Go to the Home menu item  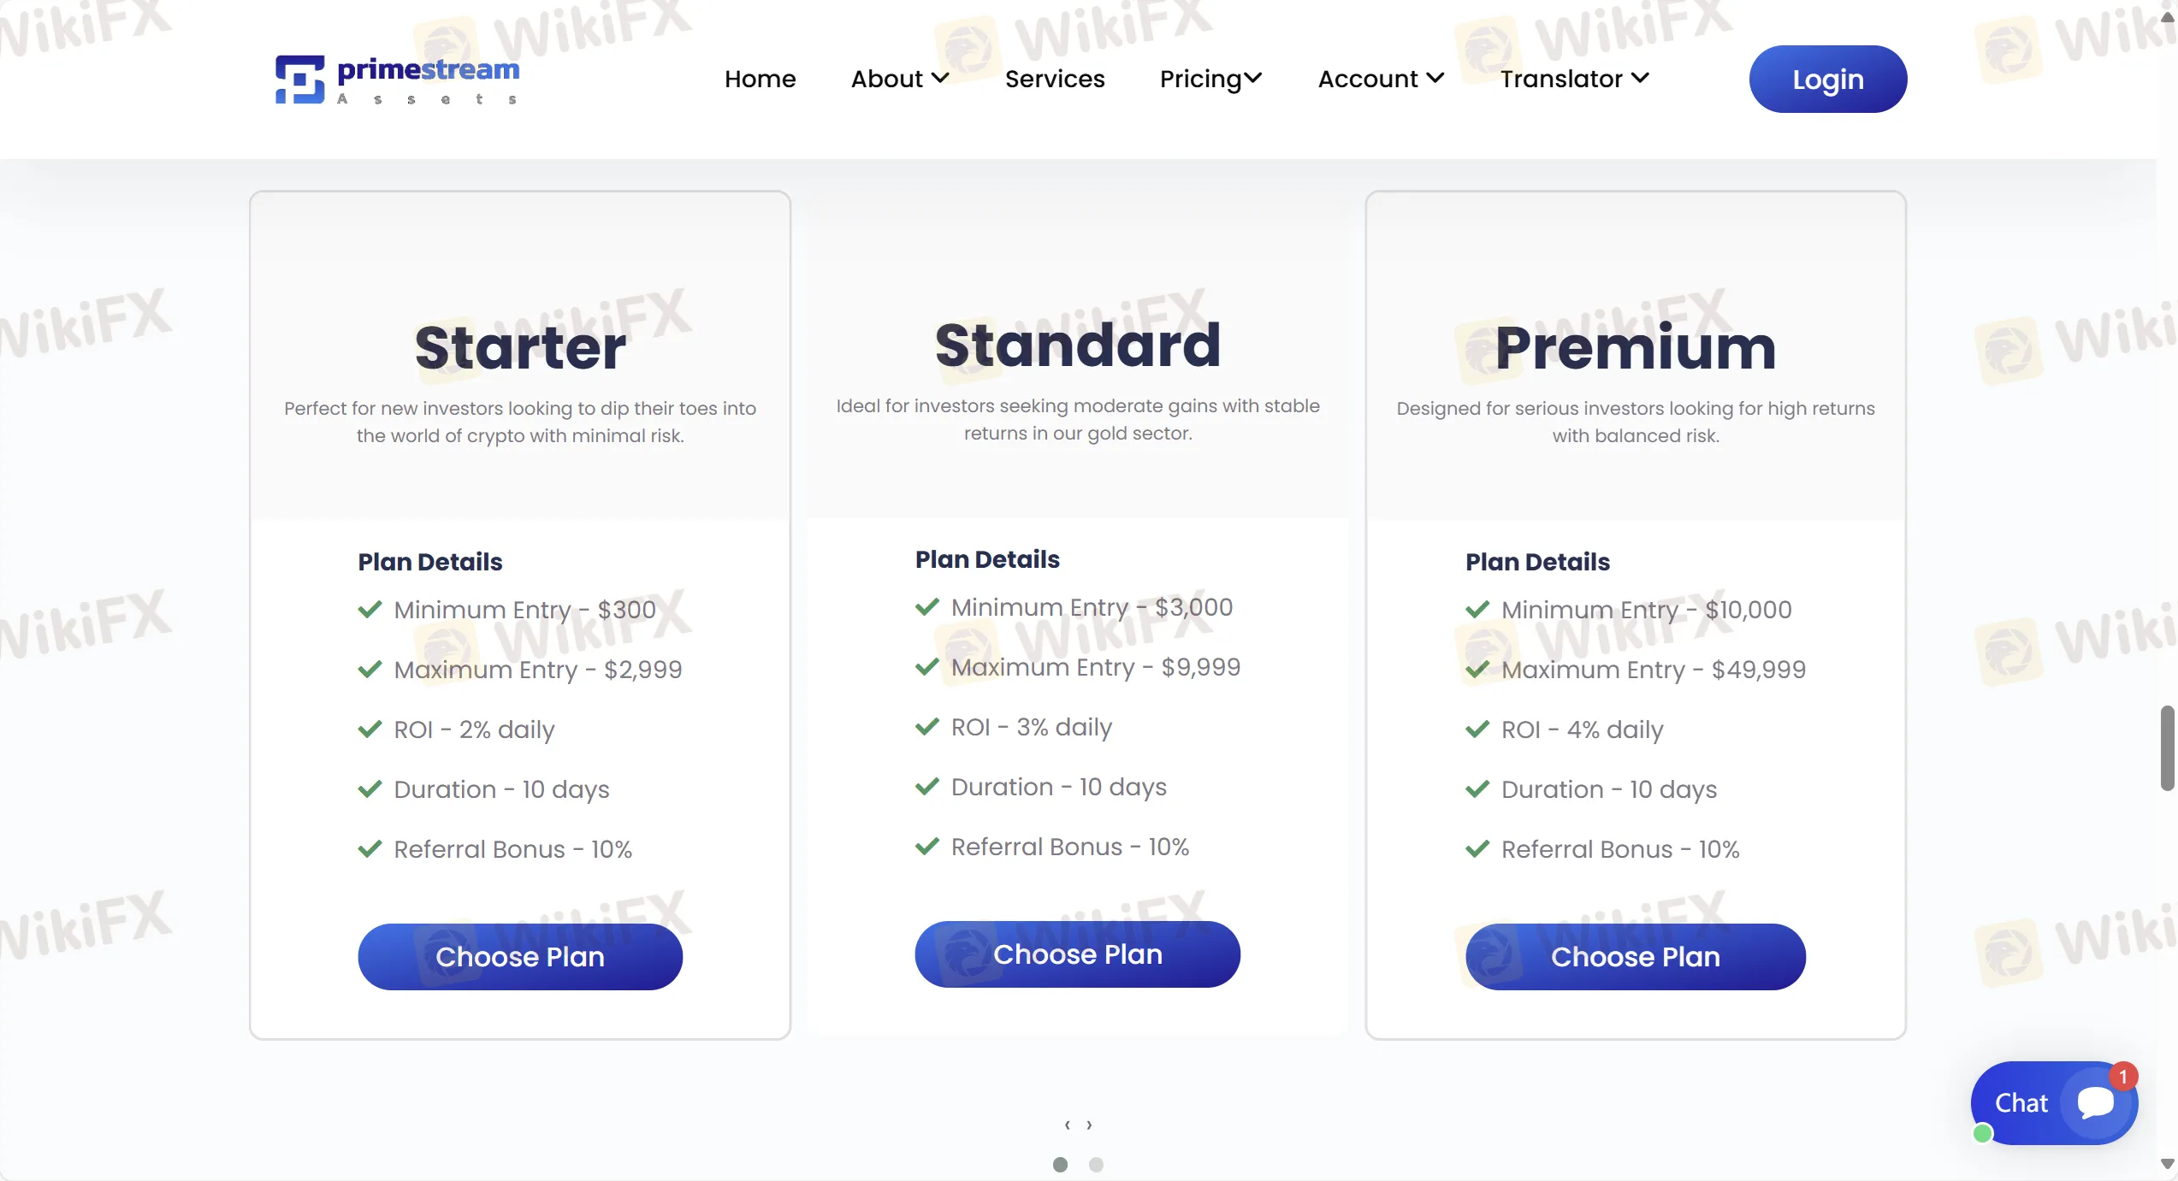[760, 79]
